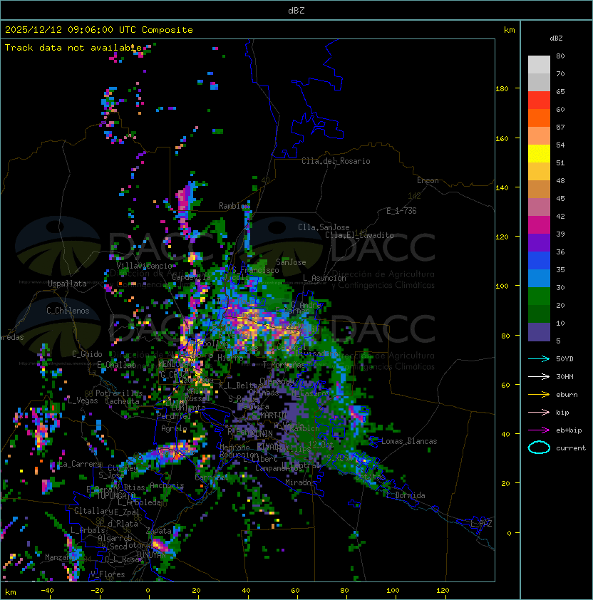Click the yellow eburn arrow legend icon
This screenshot has height=600, width=593.
(x=539, y=395)
